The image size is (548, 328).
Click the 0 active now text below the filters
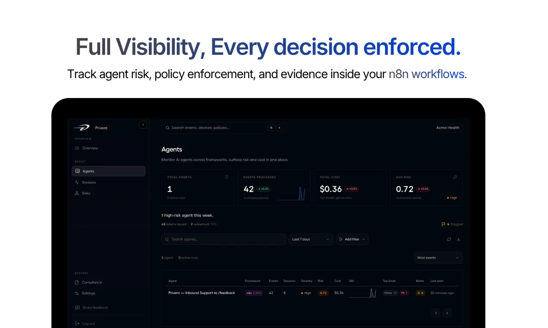point(188,258)
